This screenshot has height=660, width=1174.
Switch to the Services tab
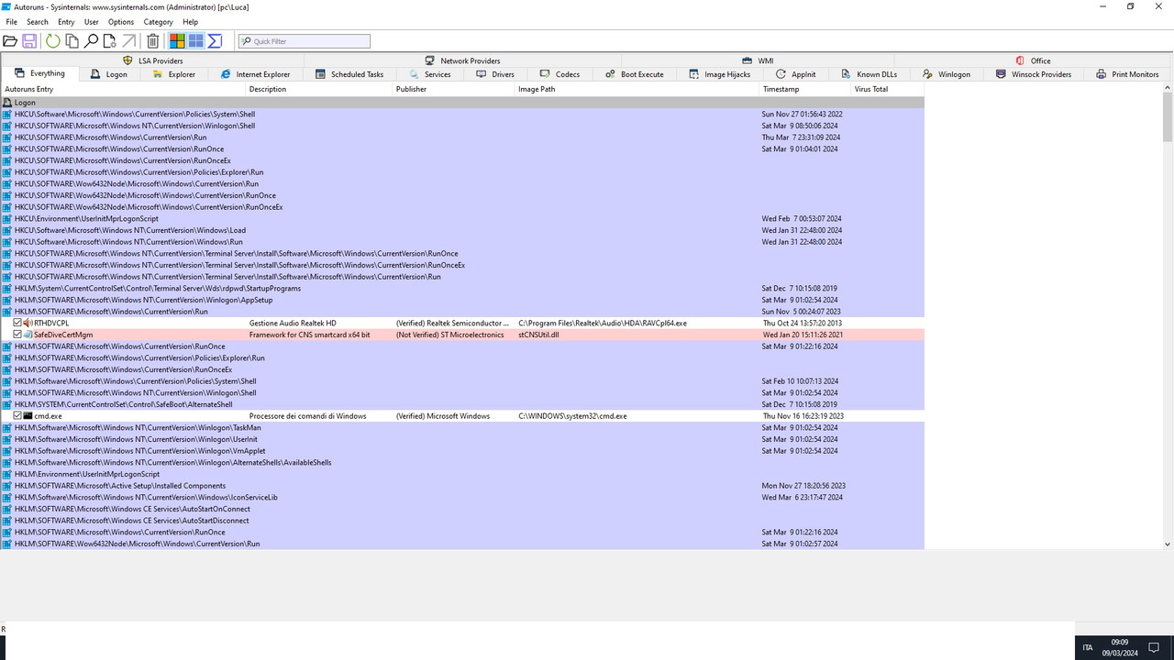[430, 74]
